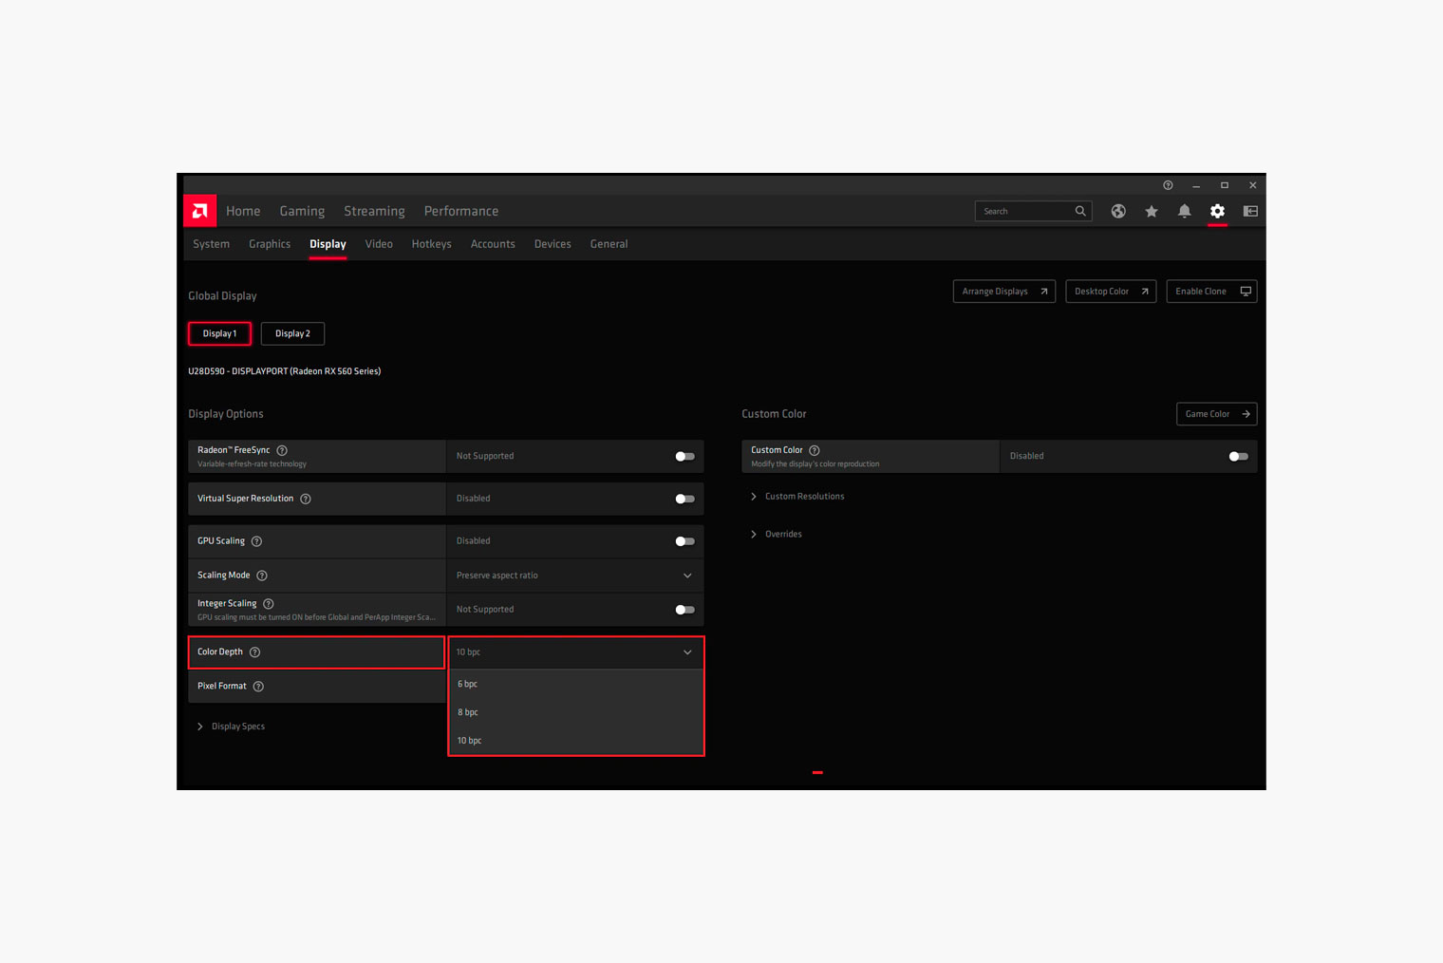The image size is (1443, 963).
Task: Show Integer Scaling help icon
Action: (x=269, y=604)
